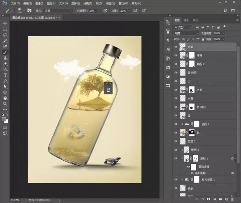Open the layer blend mode dropdown (明度)
The height and width of the screenshot is (203, 241).
tap(186, 33)
